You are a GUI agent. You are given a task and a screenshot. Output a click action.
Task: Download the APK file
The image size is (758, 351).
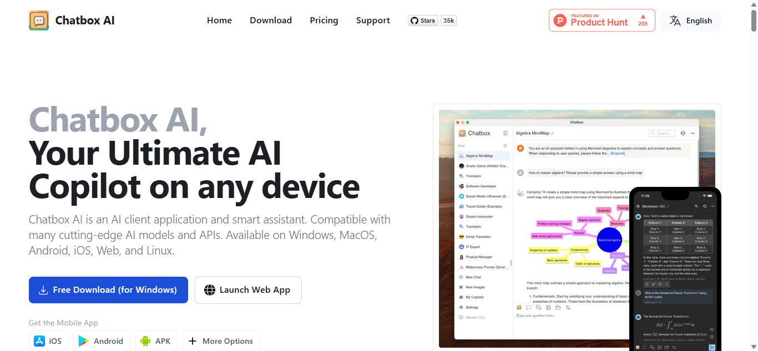point(156,341)
